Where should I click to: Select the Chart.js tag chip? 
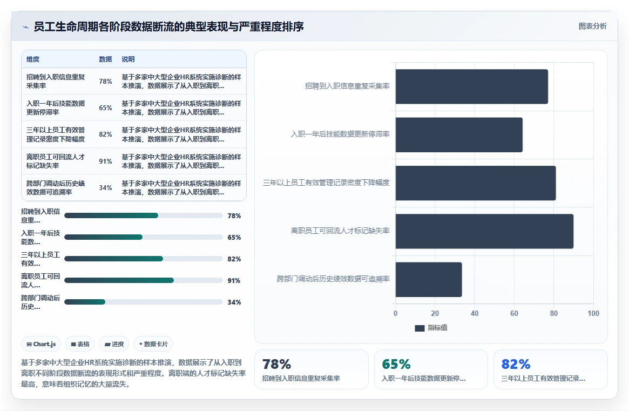(41, 344)
